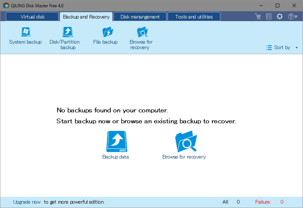The height and width of the screenshot is (208, 303).
Task: Start a File backup
Action: [105, 36]
